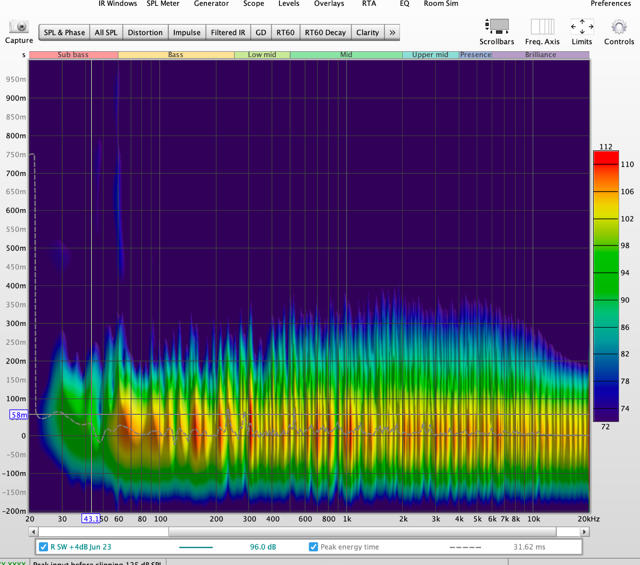Open the graph Limits icon

582,26
